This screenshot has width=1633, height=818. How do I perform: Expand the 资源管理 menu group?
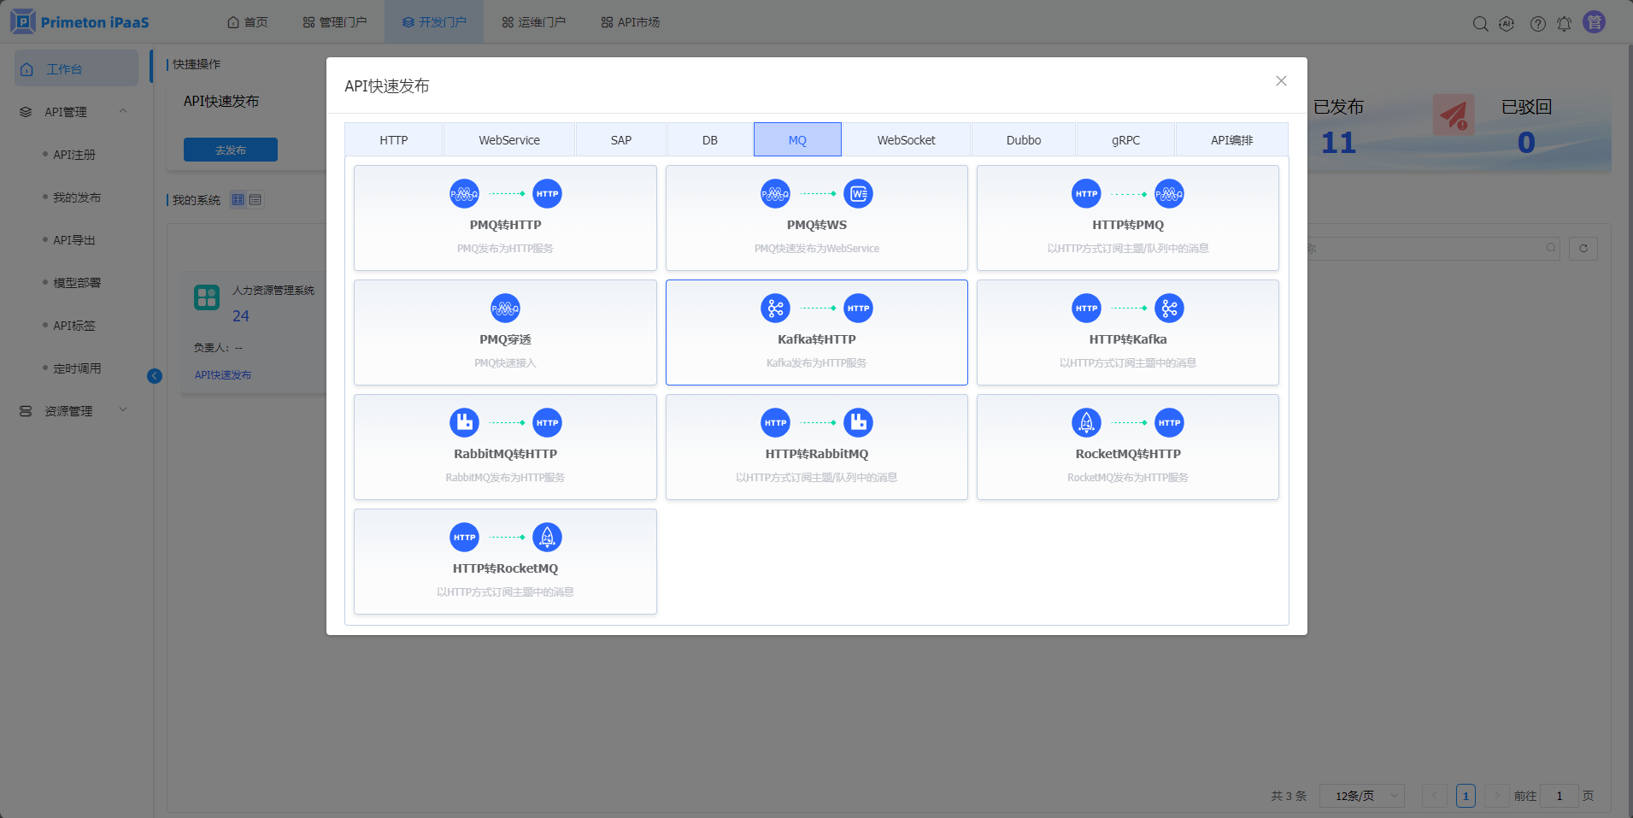(x=123, y=410)
